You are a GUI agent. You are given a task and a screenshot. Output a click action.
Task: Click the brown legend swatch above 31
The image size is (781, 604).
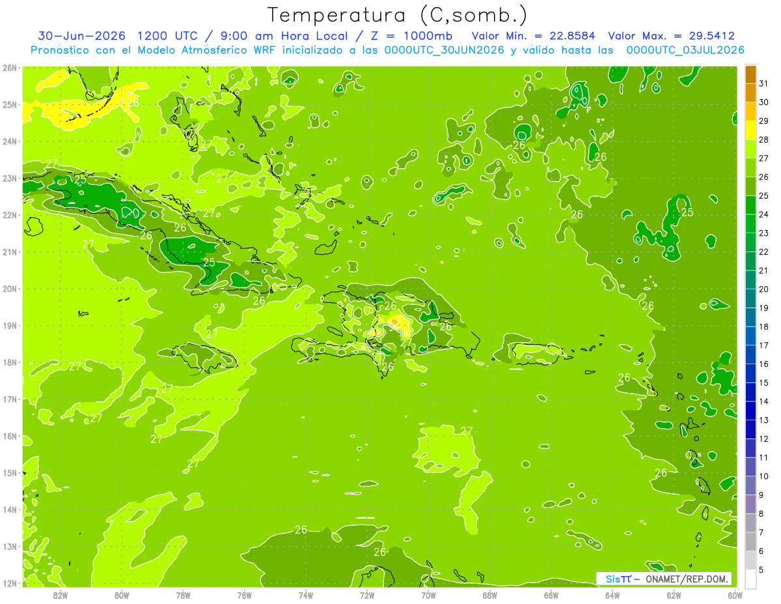tap(750, 74)
